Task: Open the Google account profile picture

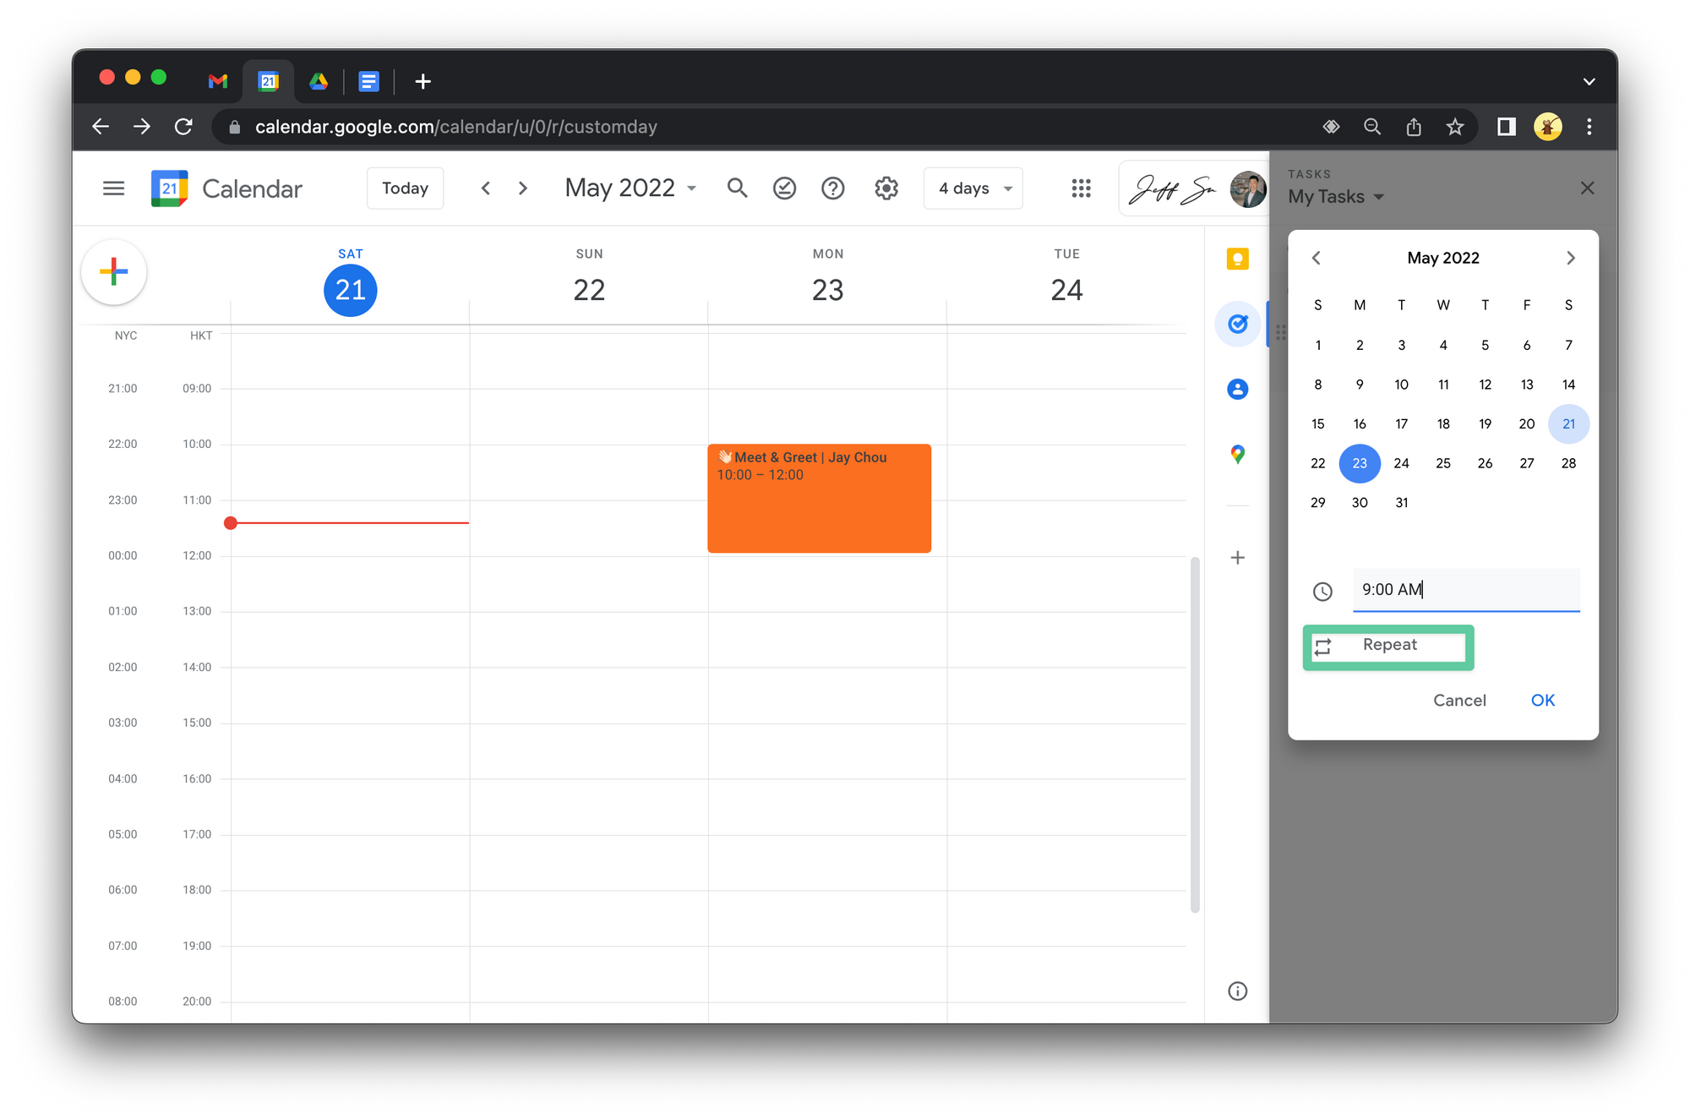Action: pyautogui.click(x=1247, y=188)
